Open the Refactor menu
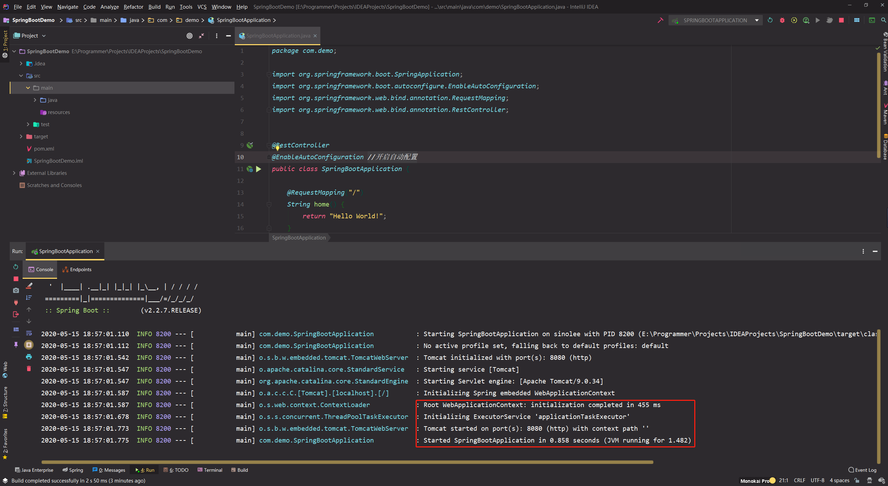 point(133,7)
